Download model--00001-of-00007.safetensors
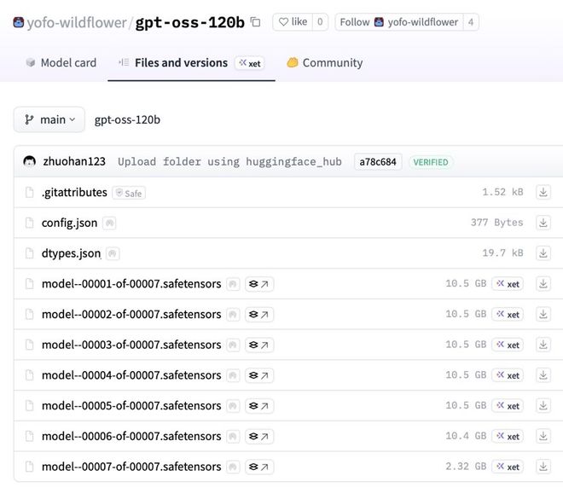 pos(543,283)
